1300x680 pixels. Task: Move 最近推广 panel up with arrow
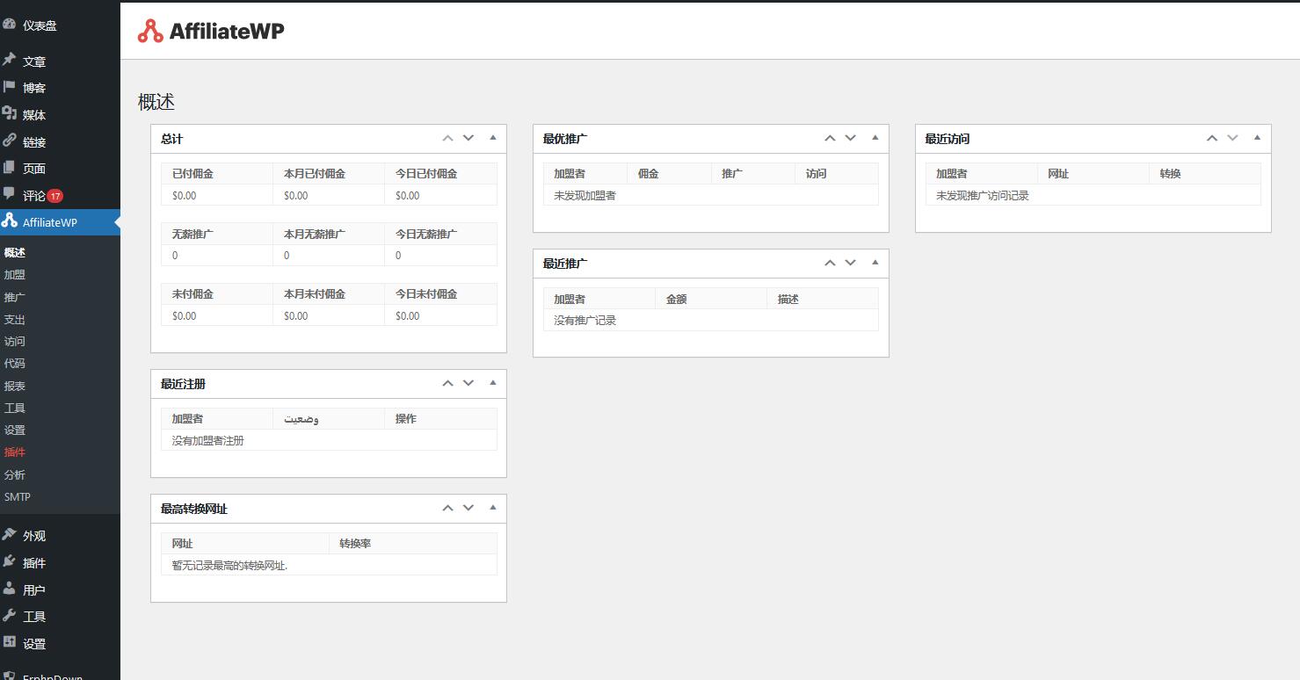[x=830, y=263]
